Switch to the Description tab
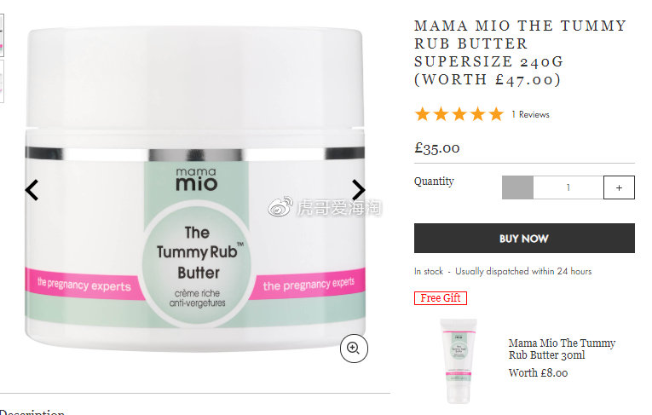Screen dimensions: 652x415 click(x=32, y=412)
